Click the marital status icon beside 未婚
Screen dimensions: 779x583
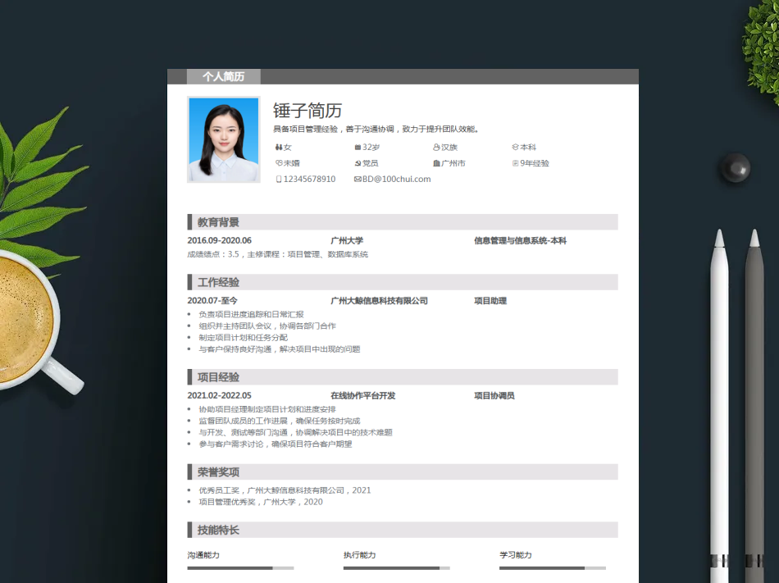(x=279, y=163)
